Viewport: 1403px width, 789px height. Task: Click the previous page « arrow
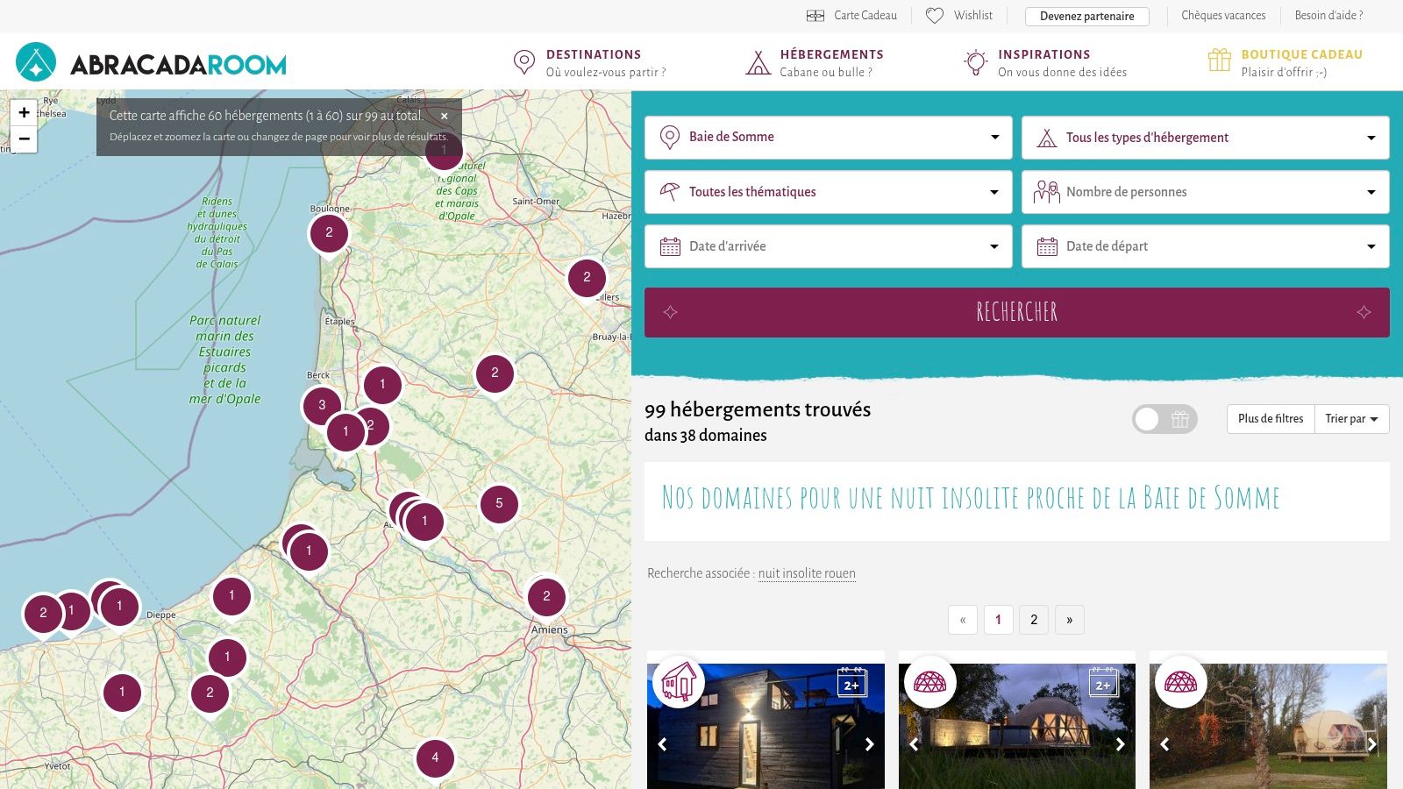click(963, 620)
